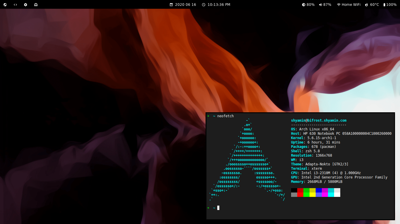Open the globe browser icon in top bar
The width and height of the screenshot is (400, 224).
5,5
